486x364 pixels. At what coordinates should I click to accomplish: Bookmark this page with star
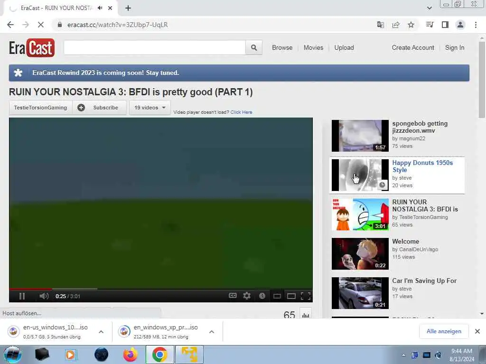pyautogui.click(x=411, y=25)
